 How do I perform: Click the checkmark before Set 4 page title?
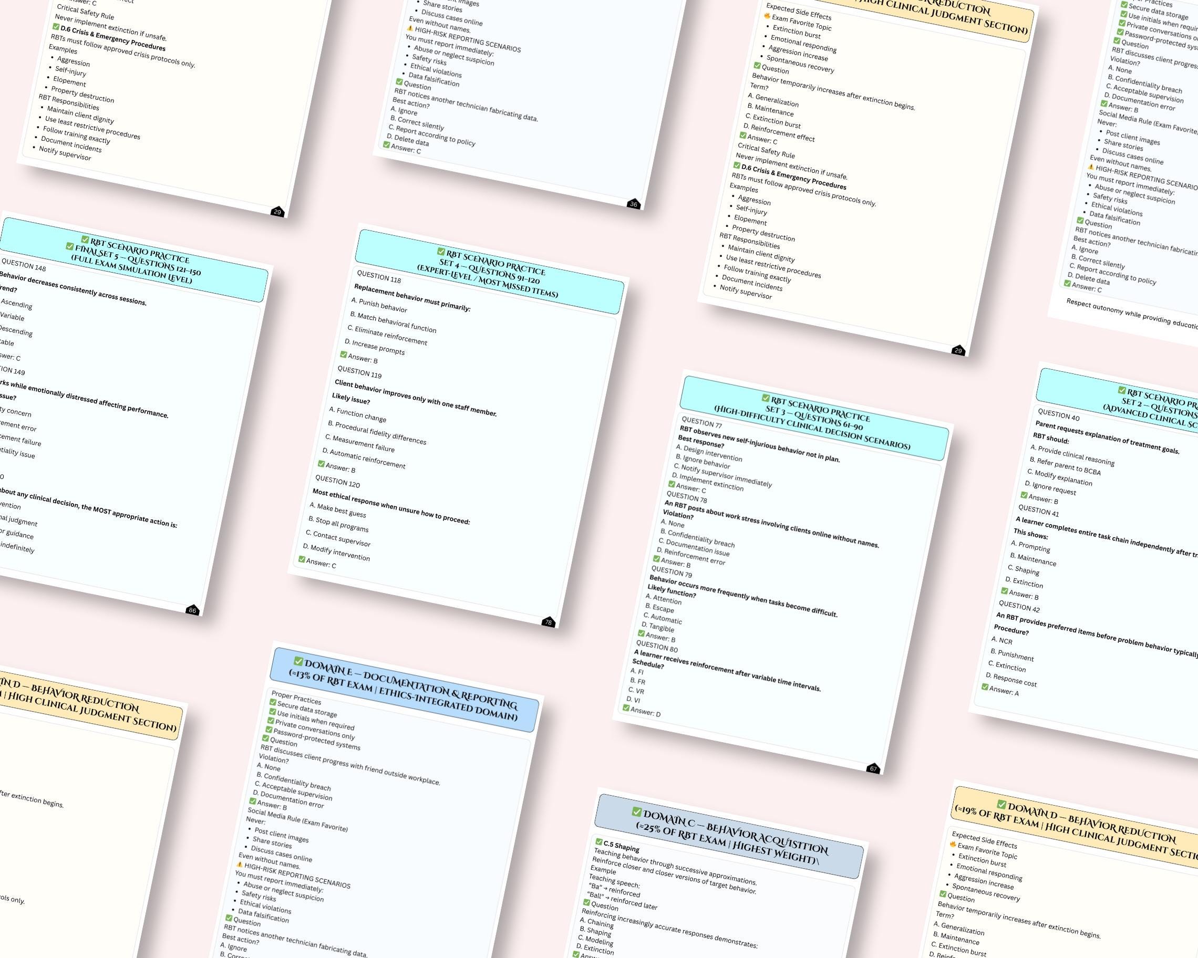click(441, 251)
